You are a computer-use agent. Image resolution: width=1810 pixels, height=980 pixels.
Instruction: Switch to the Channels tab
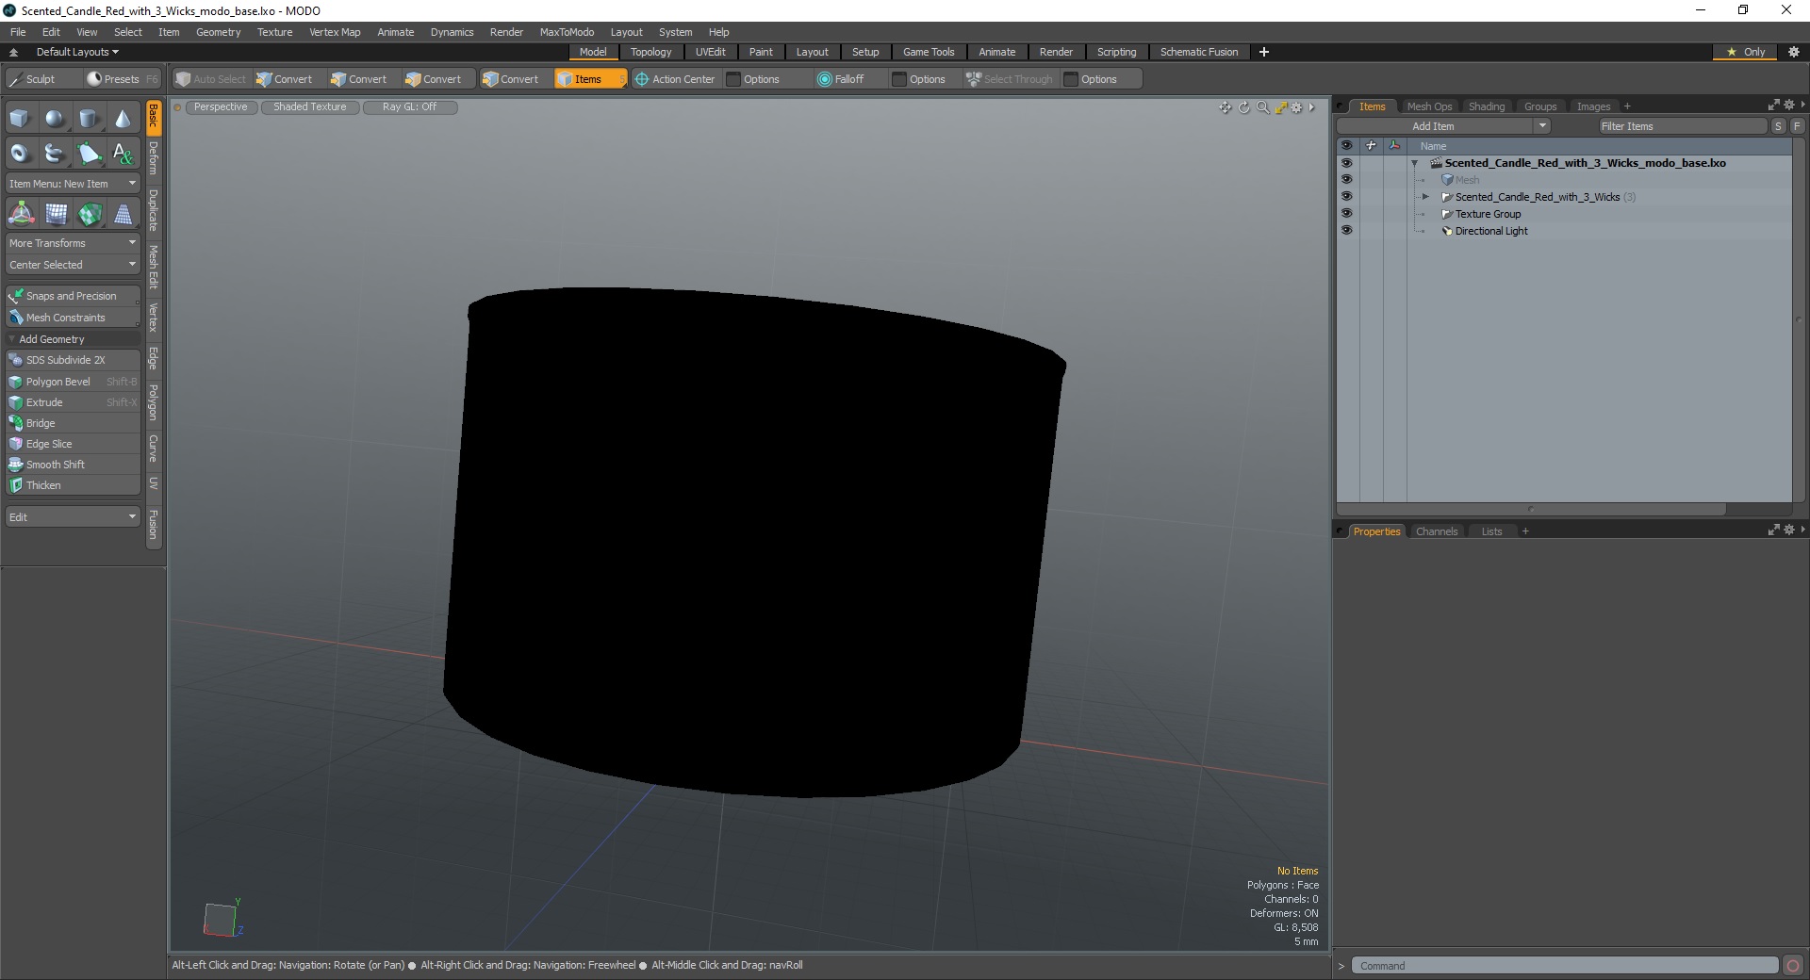[x=1437, y=531]
